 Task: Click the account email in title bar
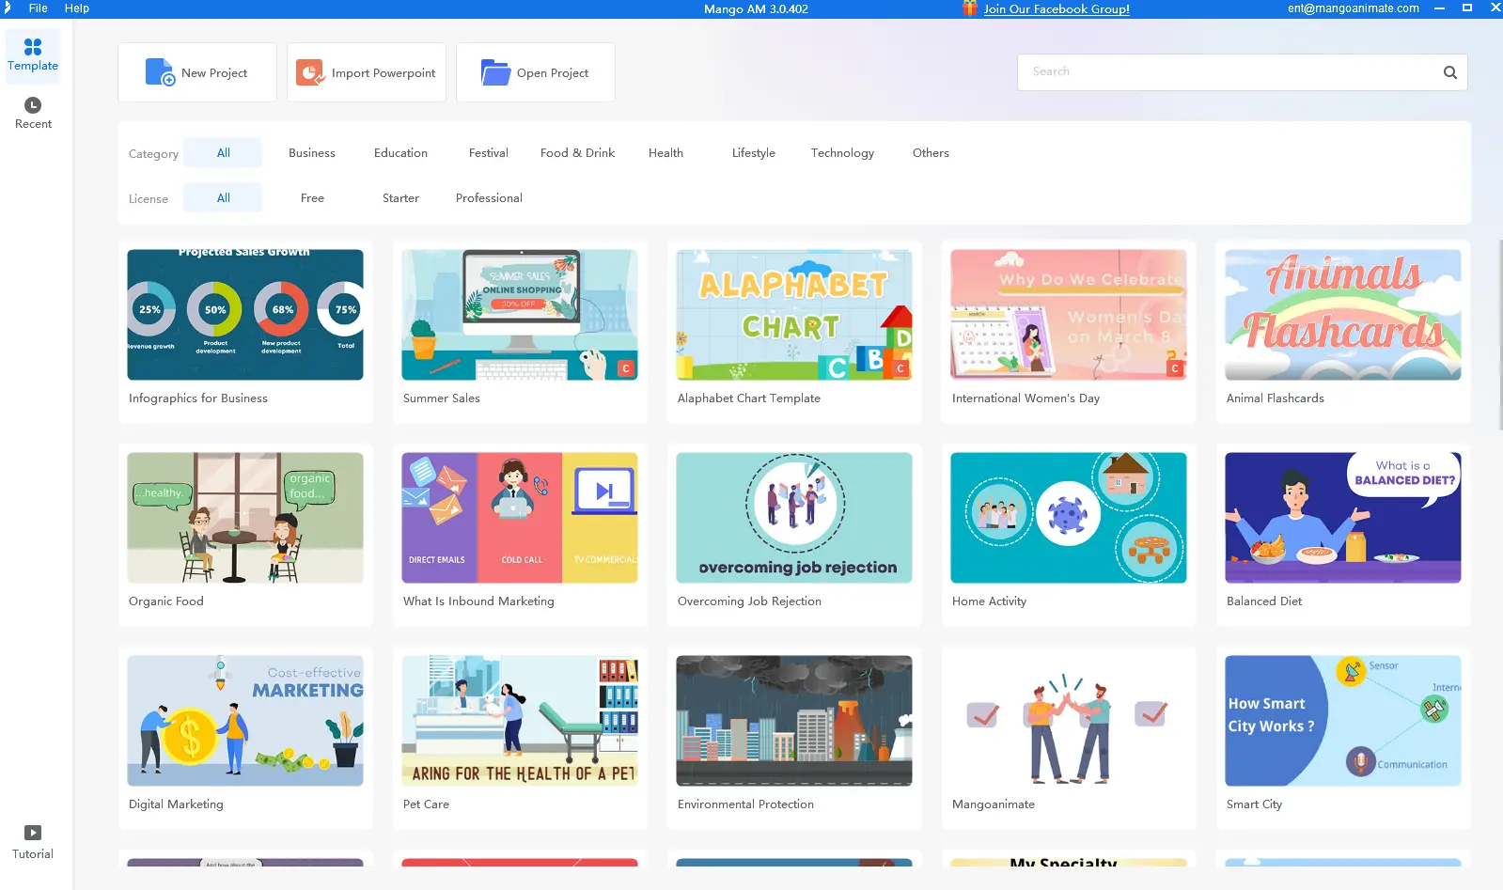(x=1353, y=8)
